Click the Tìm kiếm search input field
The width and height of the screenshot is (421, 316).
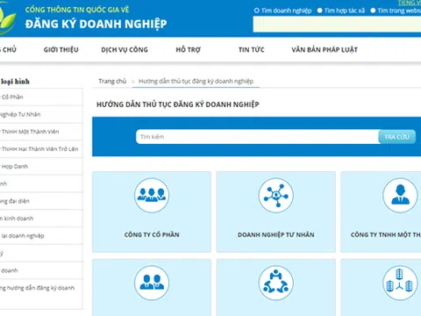(x=257, y=137)
